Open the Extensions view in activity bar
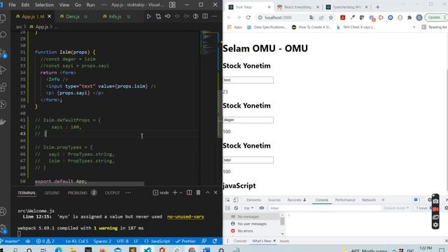 [3, 87]
